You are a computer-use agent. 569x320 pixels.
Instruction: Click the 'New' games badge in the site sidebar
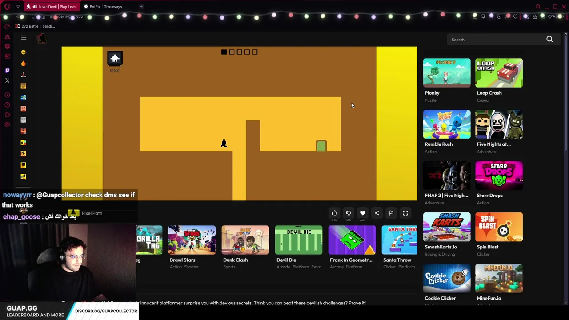pyautogui.click(x=24, y=52)
